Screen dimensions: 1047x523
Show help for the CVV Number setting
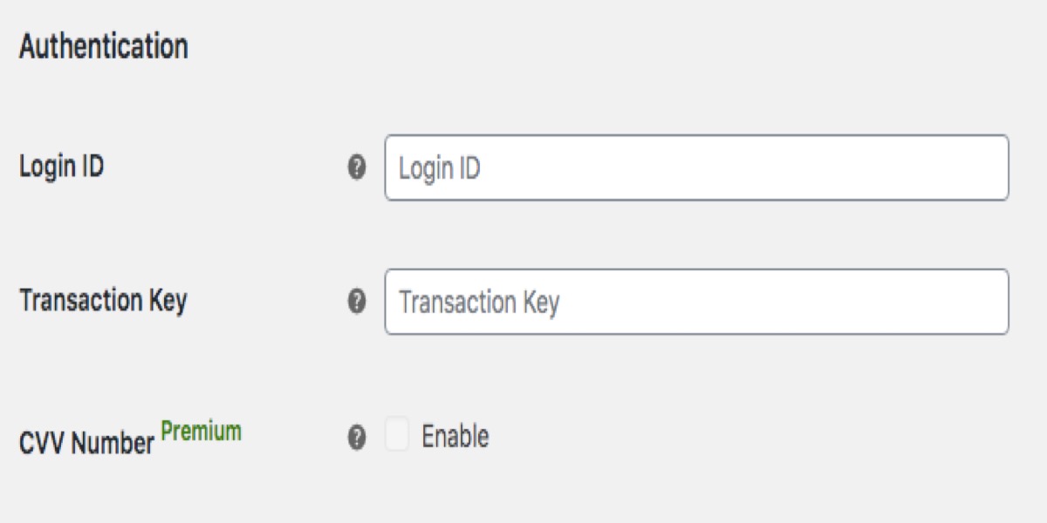point(356,437)
